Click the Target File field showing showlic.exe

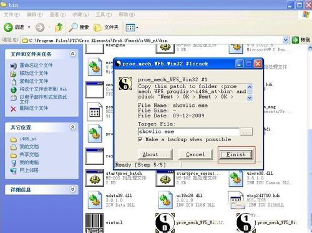[x=189, y=132]
